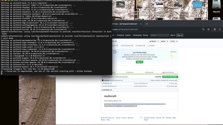Viewport: 223px width, 125px height.
Task: Click the Blog footer link
Action: click(x=174, y=118)
